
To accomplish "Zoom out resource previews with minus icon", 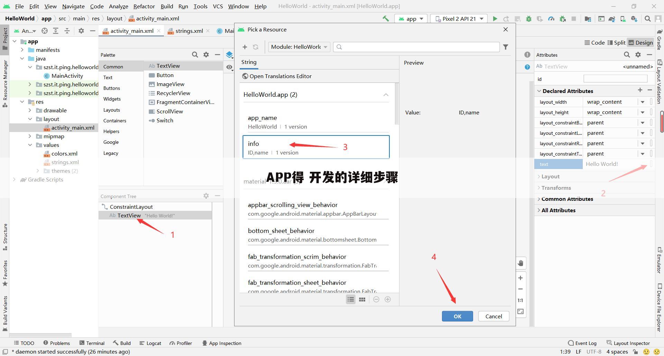I will click(376, 299).
